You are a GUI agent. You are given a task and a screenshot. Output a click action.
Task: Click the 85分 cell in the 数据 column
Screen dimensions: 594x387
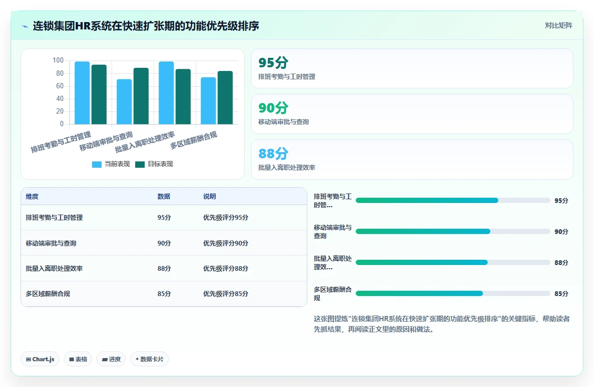click(x=164, y=294)
